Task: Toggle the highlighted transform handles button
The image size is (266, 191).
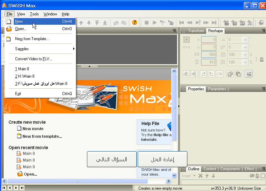Action: tap(249, 74)
